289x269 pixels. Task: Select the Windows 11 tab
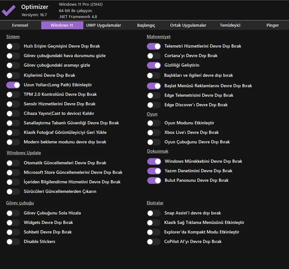(x=62, y=25)
